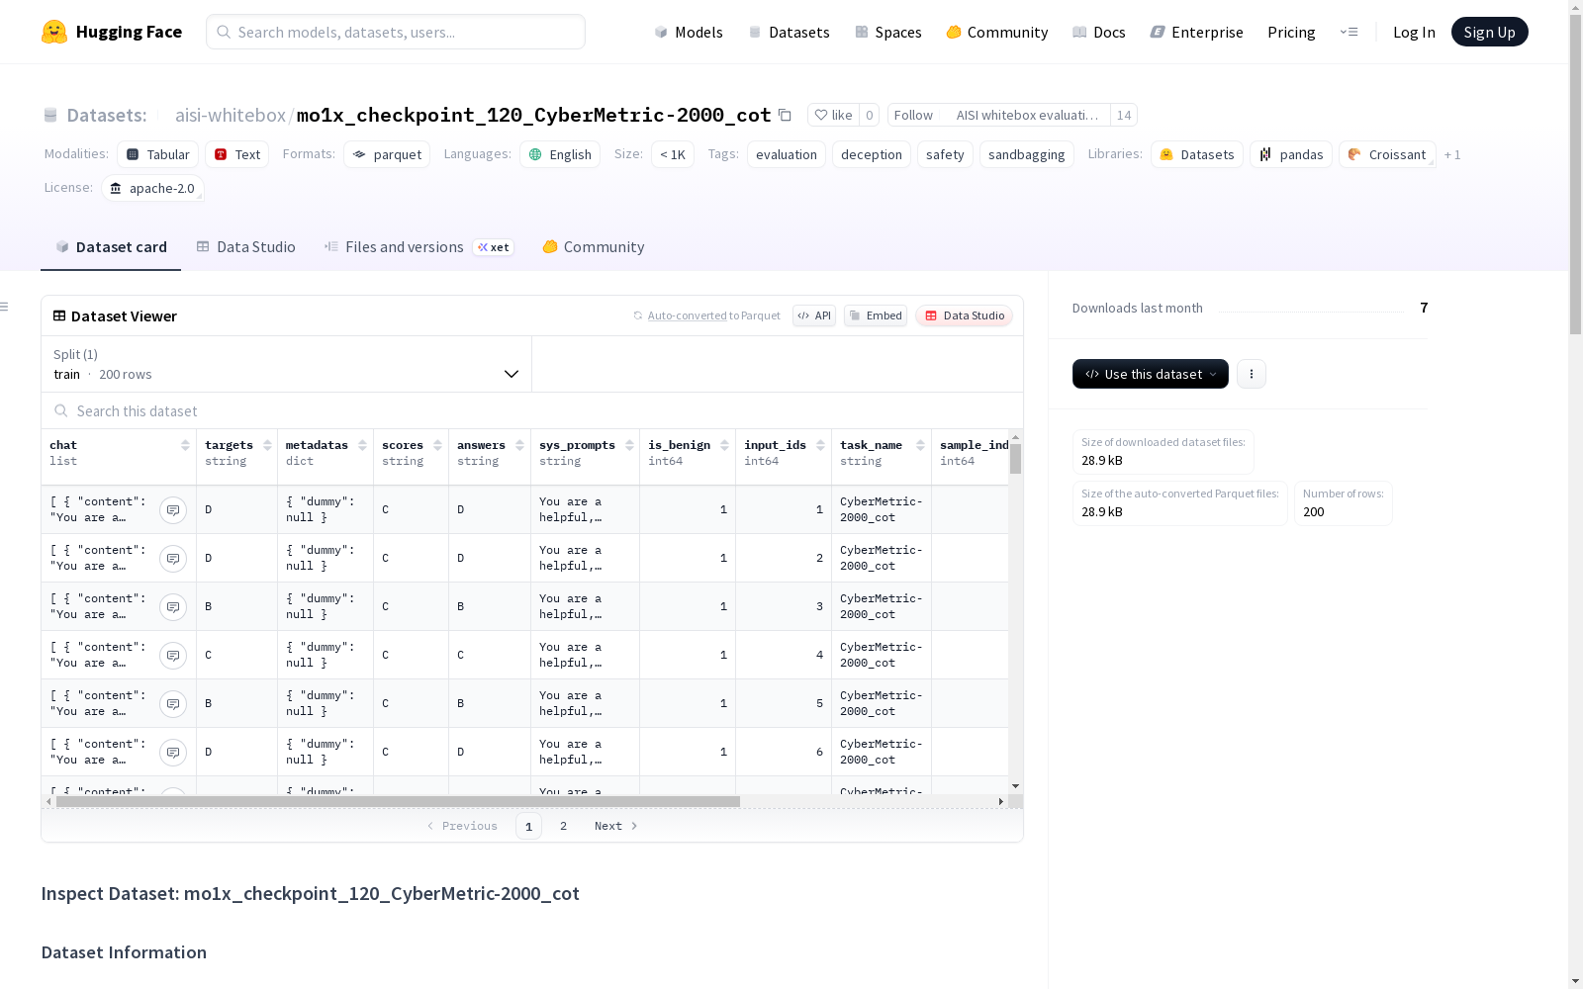Click the table's horizontal scrollbar thumb
The height and width of the screenshot is (989, 1583).
point(398,801)
